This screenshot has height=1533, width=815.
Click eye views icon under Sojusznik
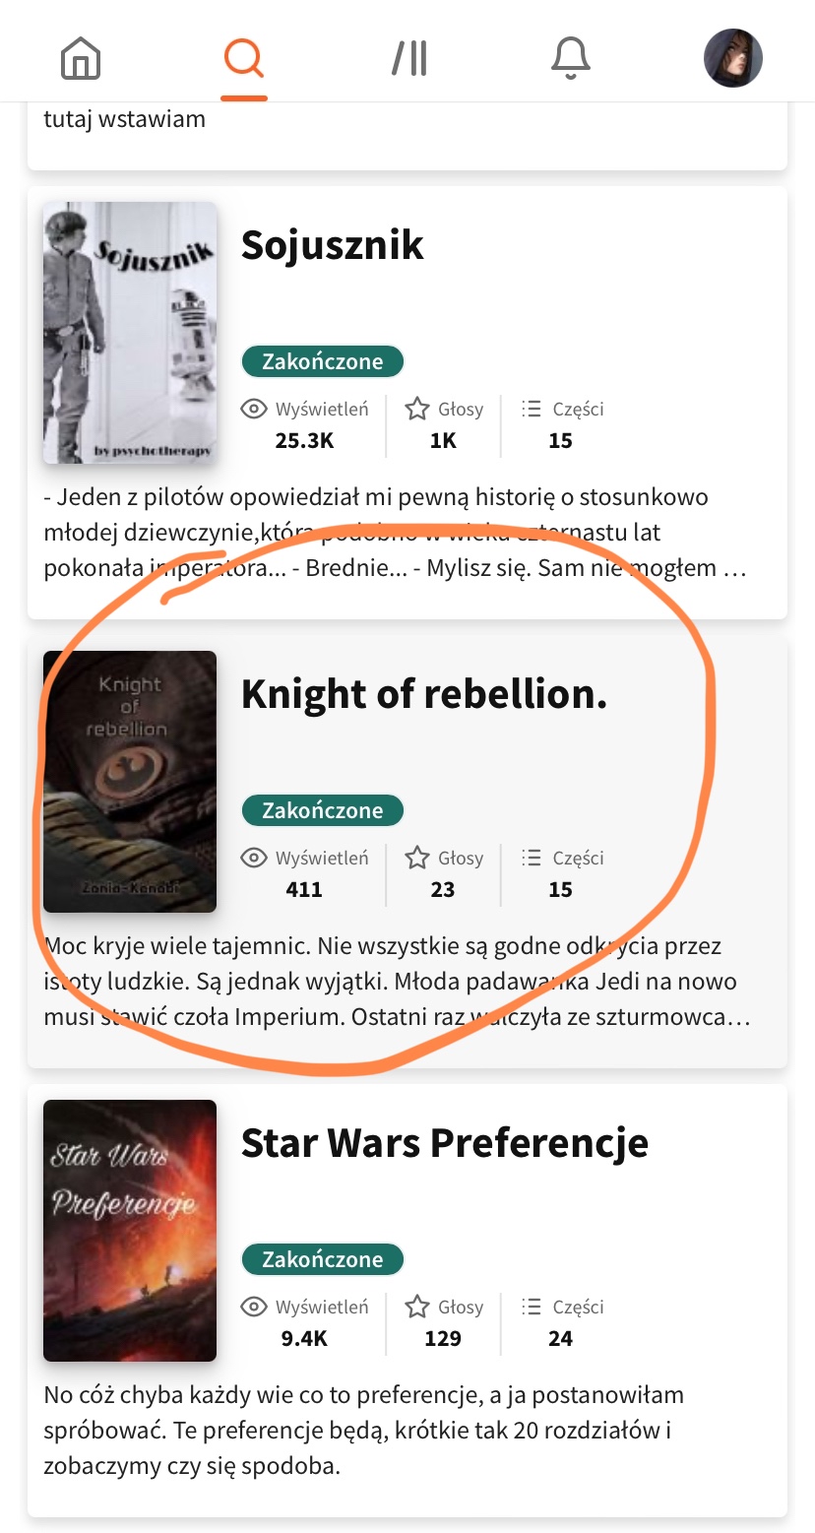255,409
